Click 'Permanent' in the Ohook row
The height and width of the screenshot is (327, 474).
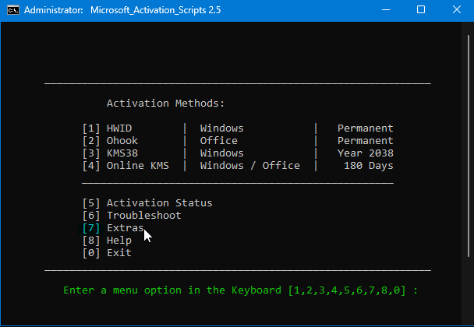(x=366, y=141)
